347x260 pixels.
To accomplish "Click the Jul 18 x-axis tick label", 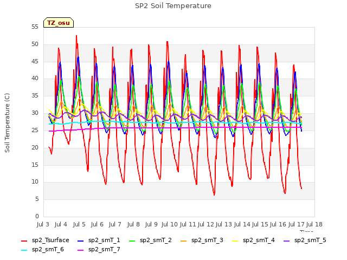I will click(314, 224).
